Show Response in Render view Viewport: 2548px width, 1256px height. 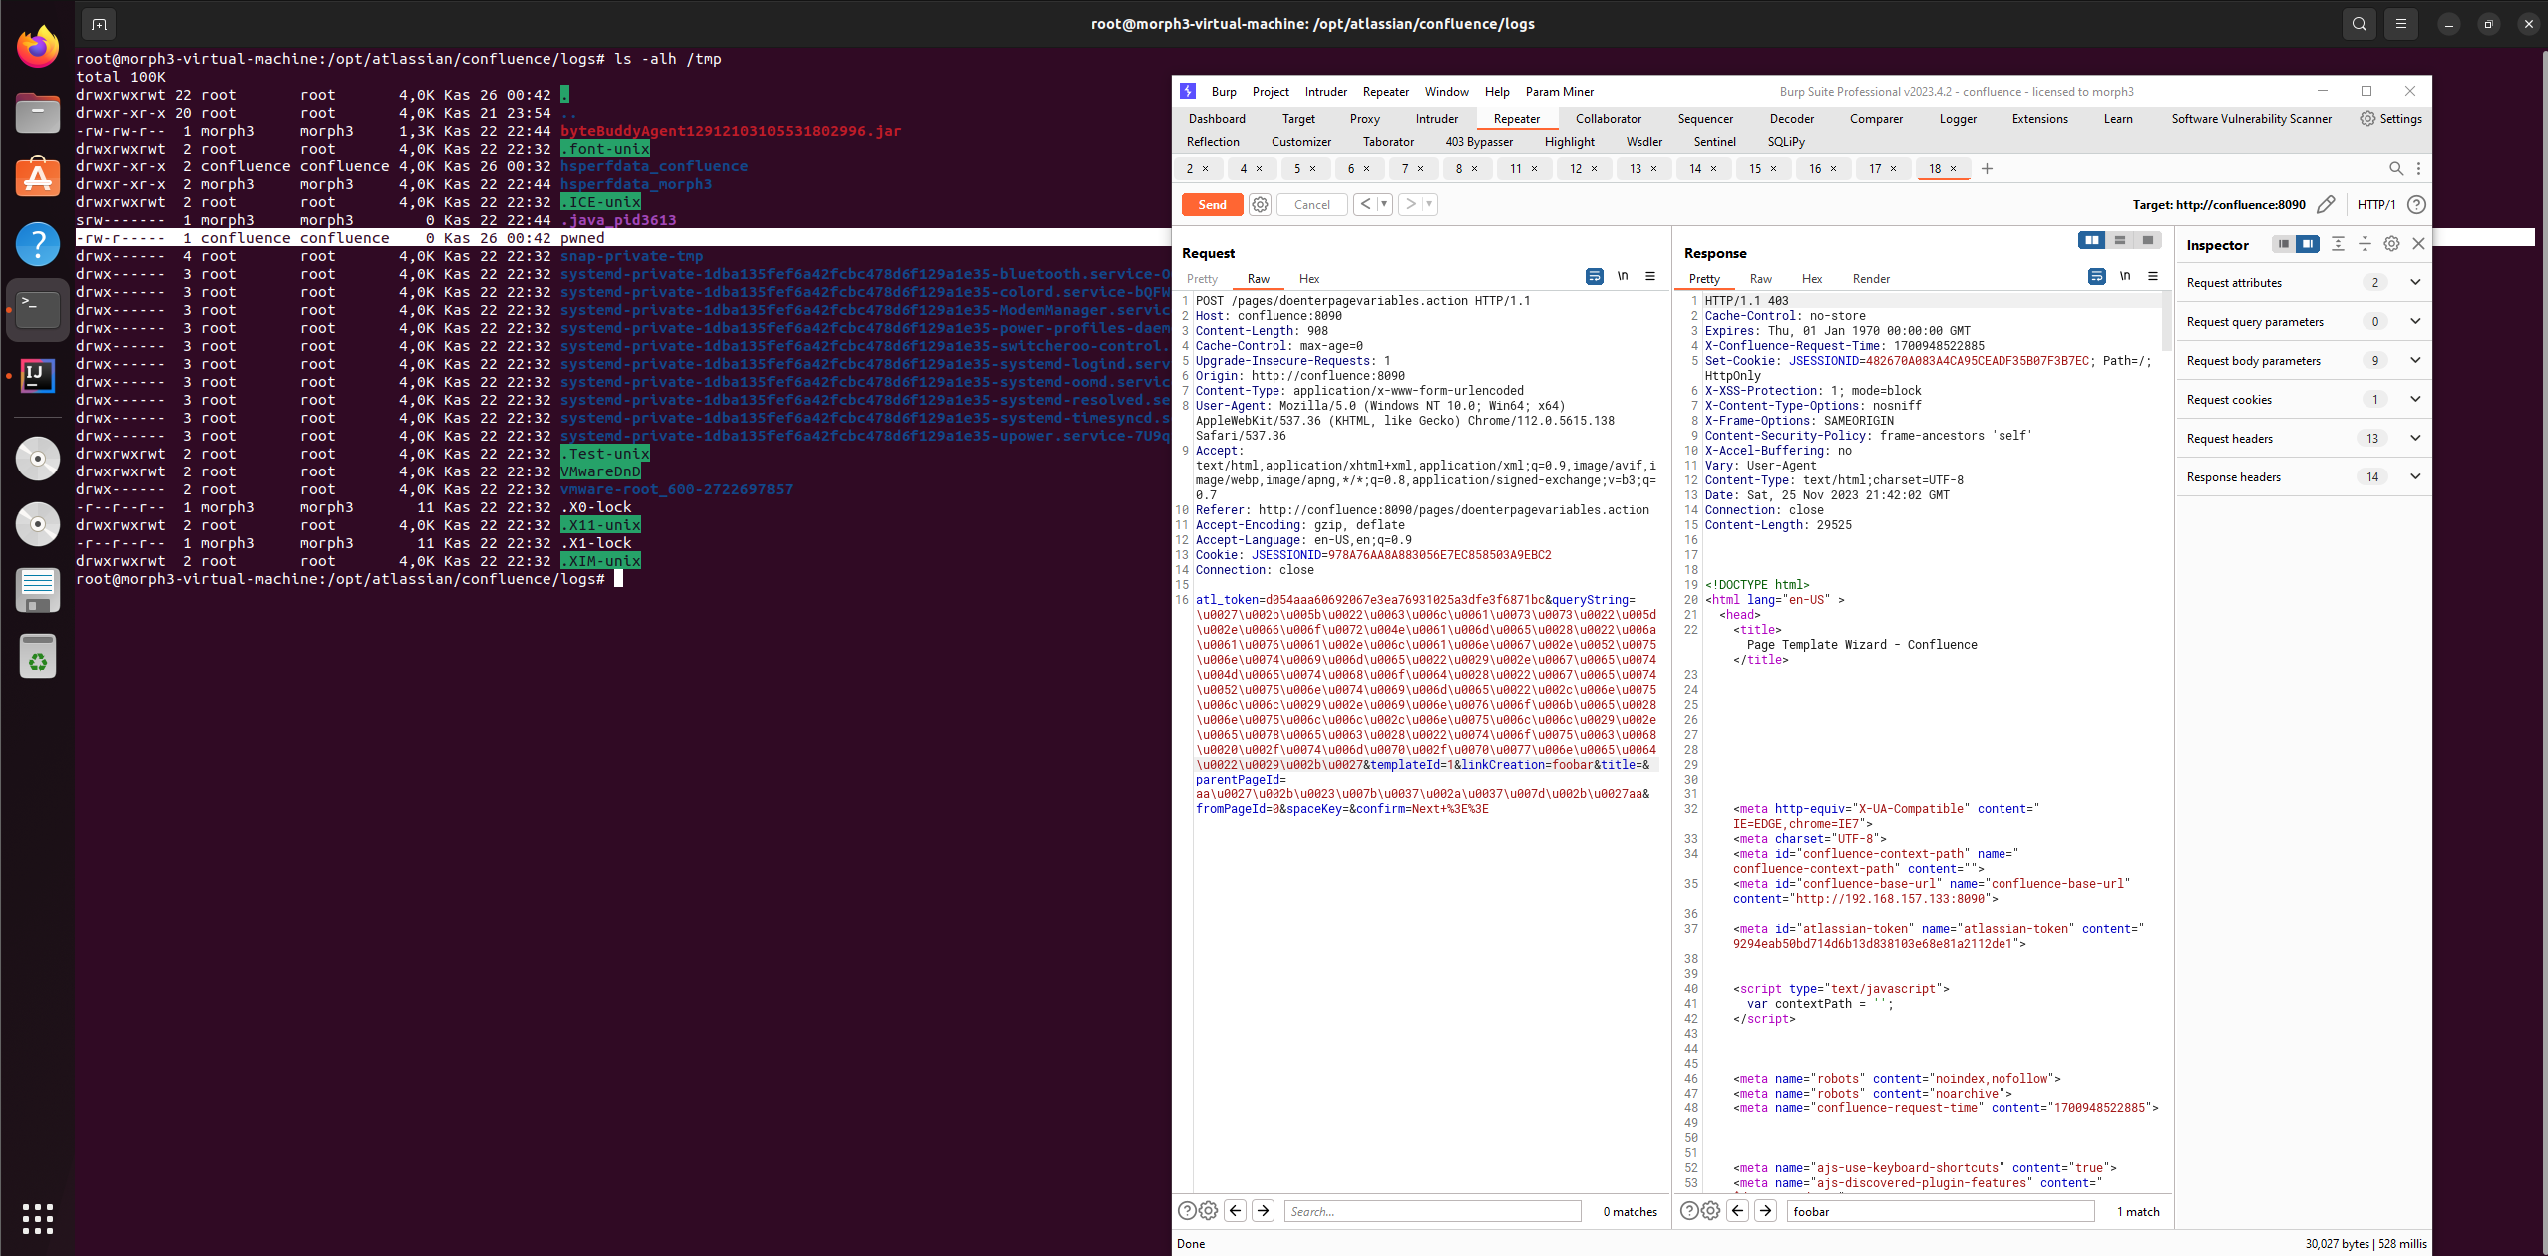1871,278
